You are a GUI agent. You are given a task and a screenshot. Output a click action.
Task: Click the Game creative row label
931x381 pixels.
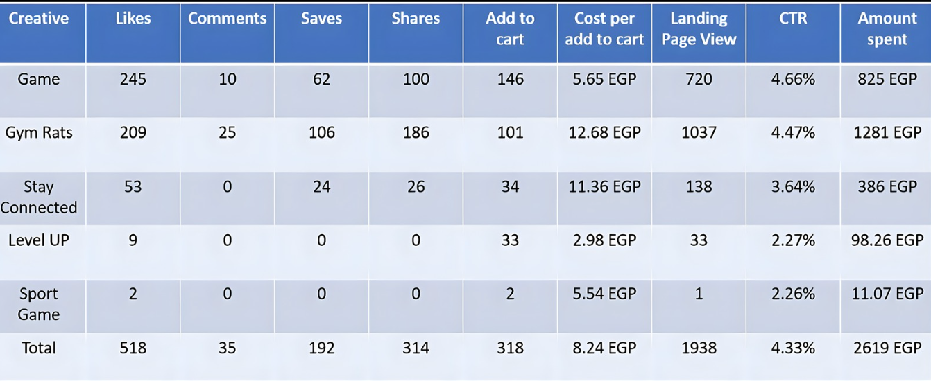[x=39, y=79]
